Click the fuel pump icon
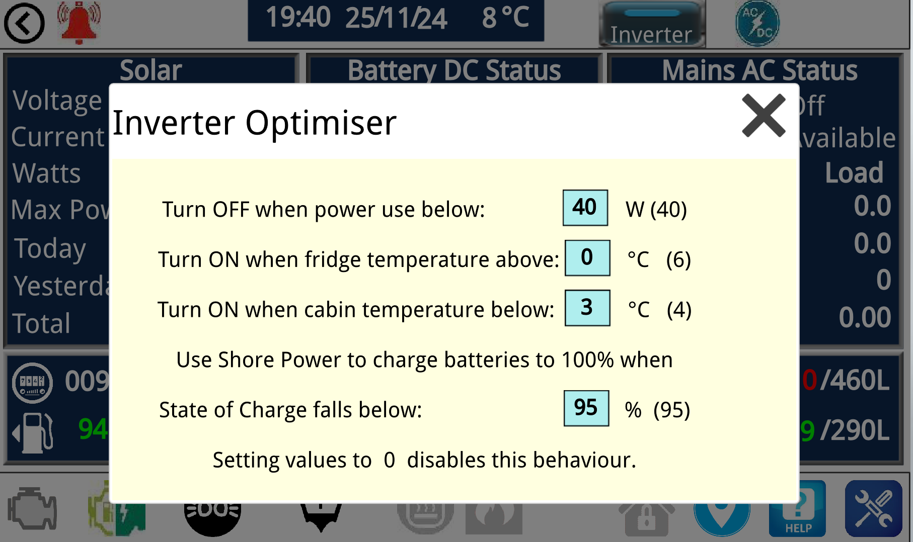The image size is (913, 542). pos(33,431)
